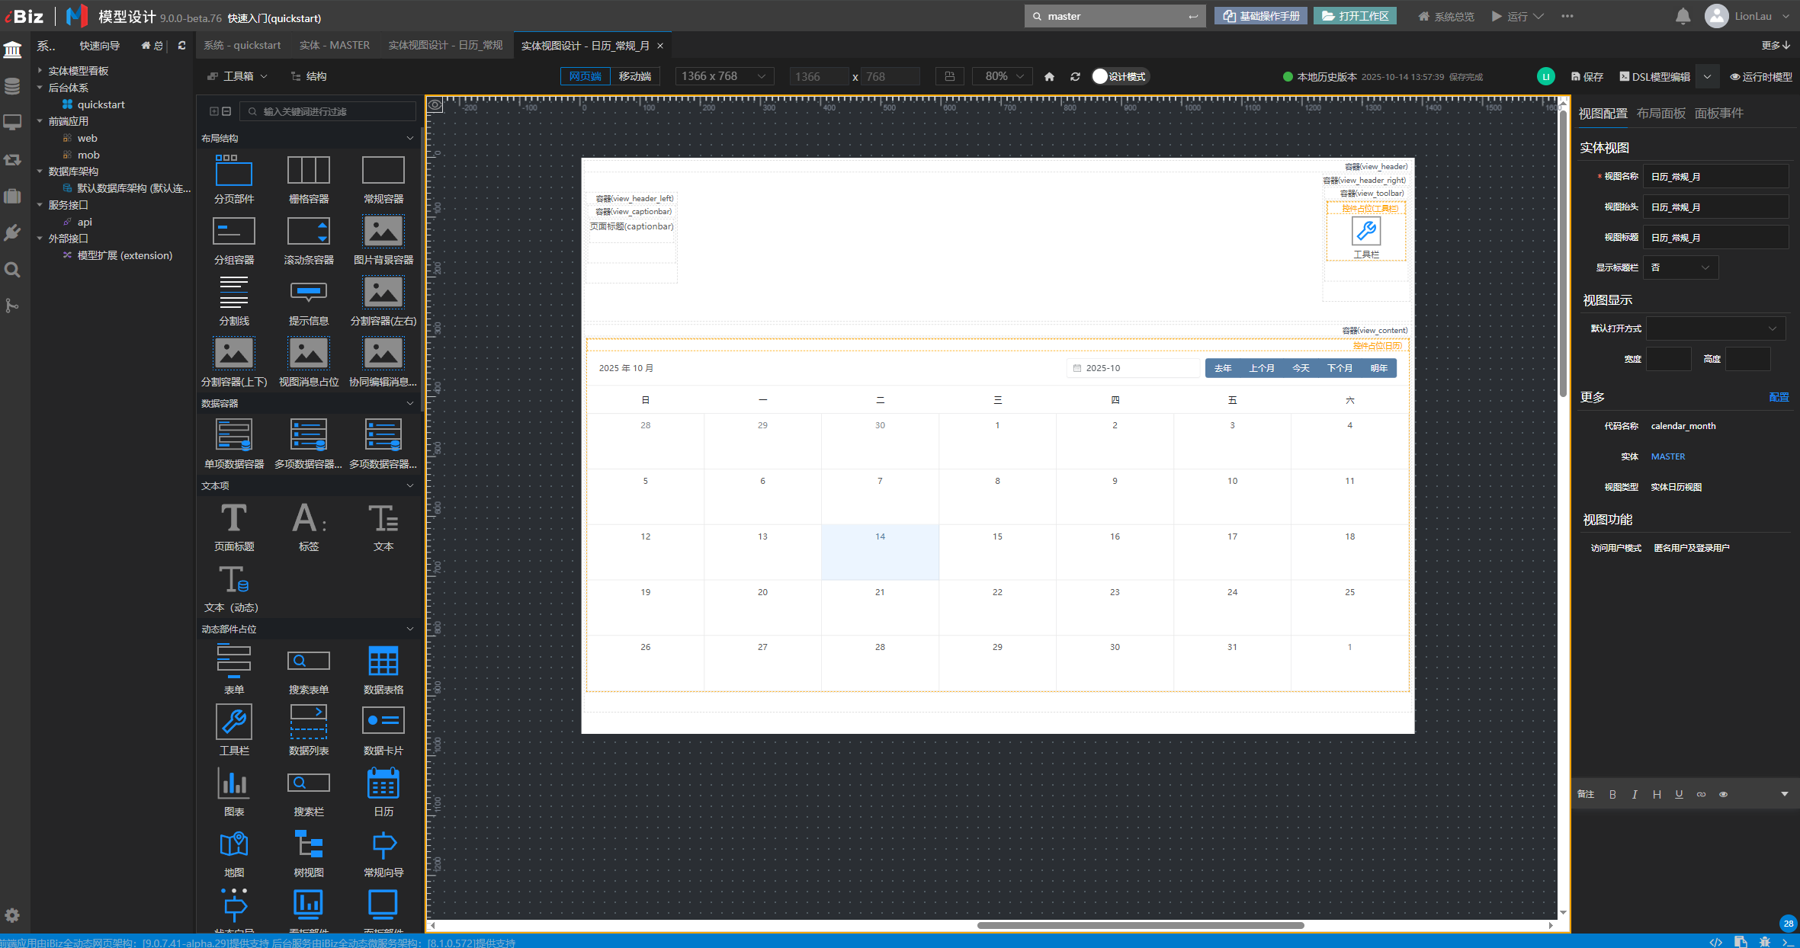
Task: Click the refresh icon beside zoom level
Action: point(1075,77)
